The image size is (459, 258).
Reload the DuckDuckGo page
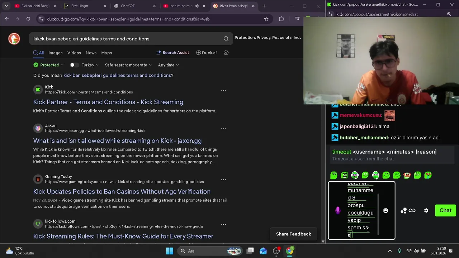(28, 19)
